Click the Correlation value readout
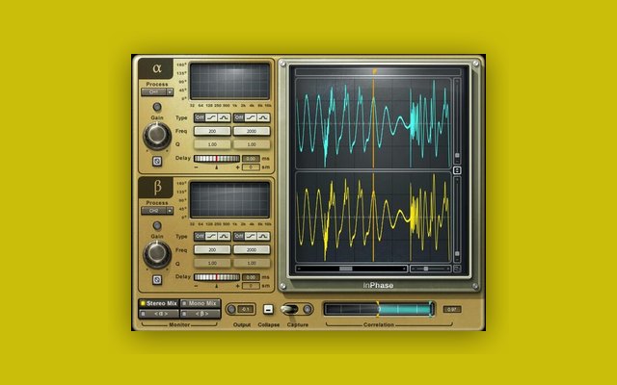617x385 pixels. [452, 309]
